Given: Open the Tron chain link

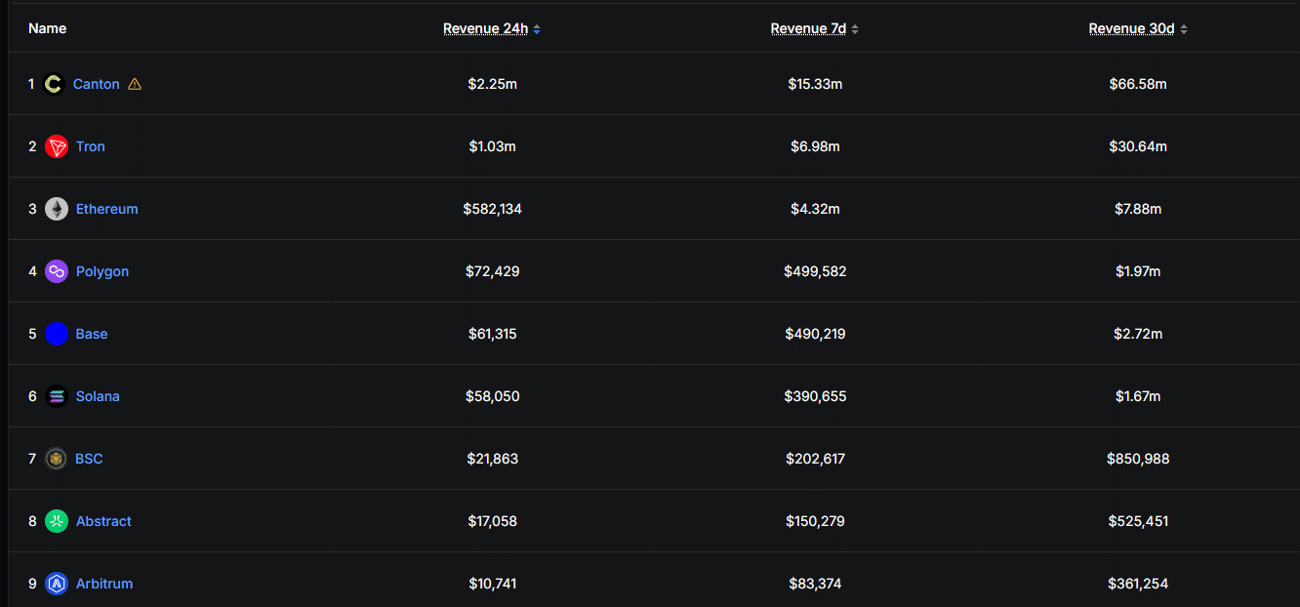Looking at the screenshot, I should (90, 146).
